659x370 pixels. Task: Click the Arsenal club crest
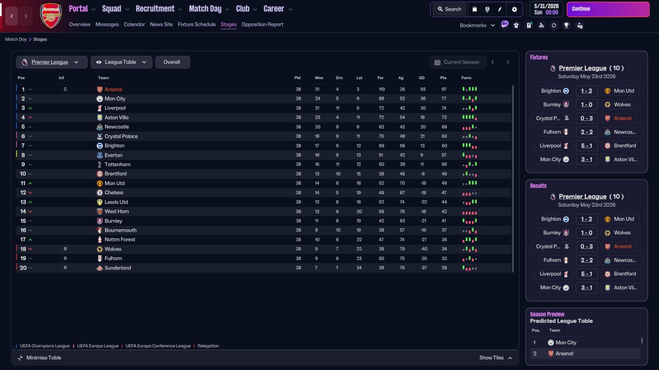pos(51,15)
